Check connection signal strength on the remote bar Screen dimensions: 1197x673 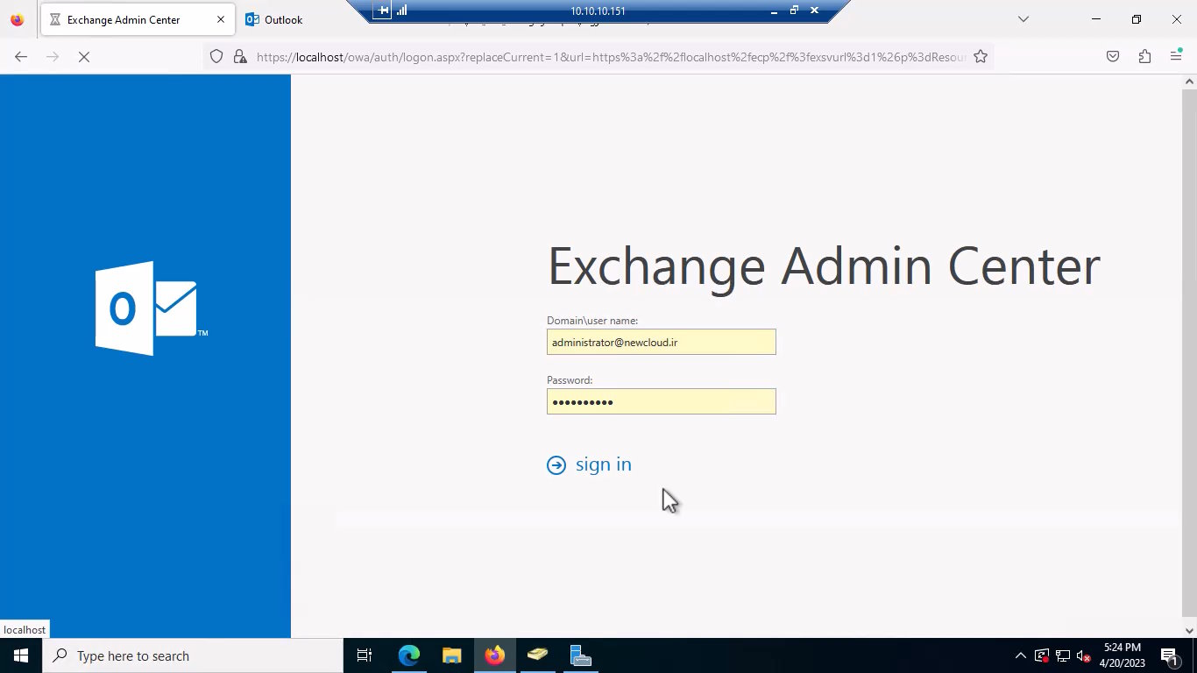(402, 11)
